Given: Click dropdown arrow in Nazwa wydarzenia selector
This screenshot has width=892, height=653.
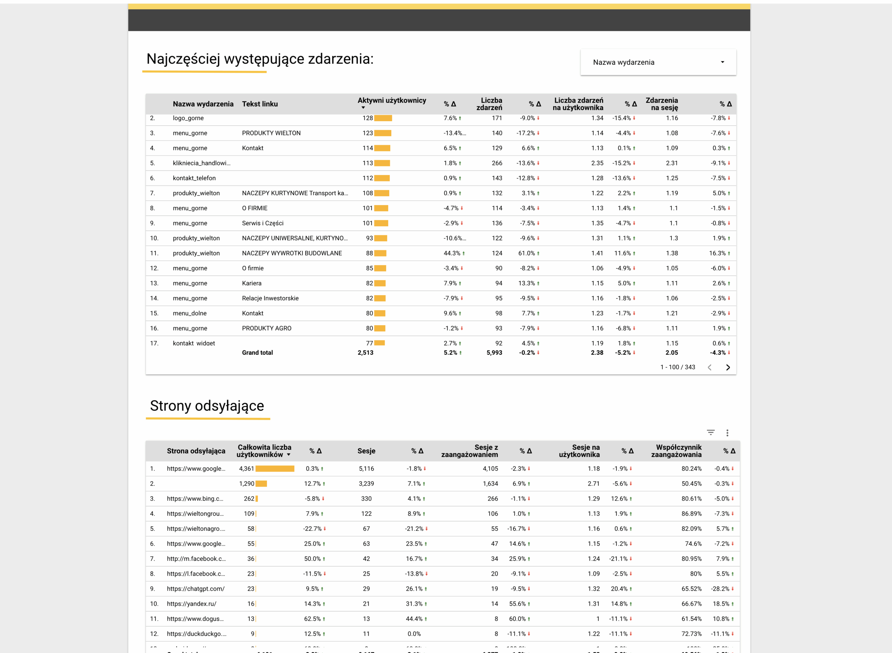Looking at the screenshot, I should (722, 62).
